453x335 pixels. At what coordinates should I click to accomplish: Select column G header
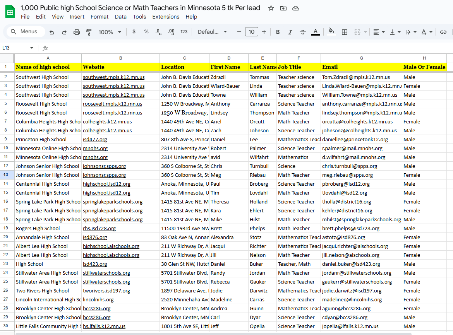click(x=361, y=58)
